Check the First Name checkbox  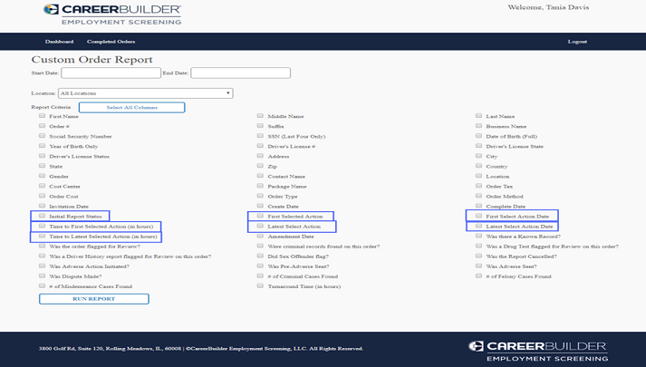point(42,116)
